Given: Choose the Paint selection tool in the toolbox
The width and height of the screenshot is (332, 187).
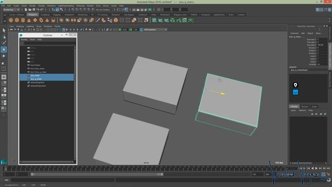Looking at the screenshot, I should [x=4, y=43].
